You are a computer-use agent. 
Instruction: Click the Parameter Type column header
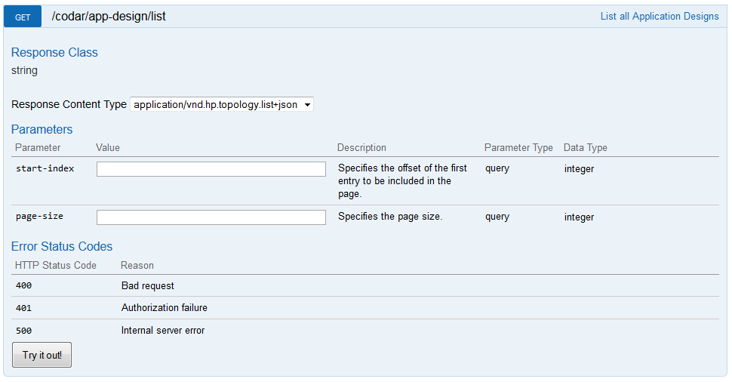click(518, 147)
